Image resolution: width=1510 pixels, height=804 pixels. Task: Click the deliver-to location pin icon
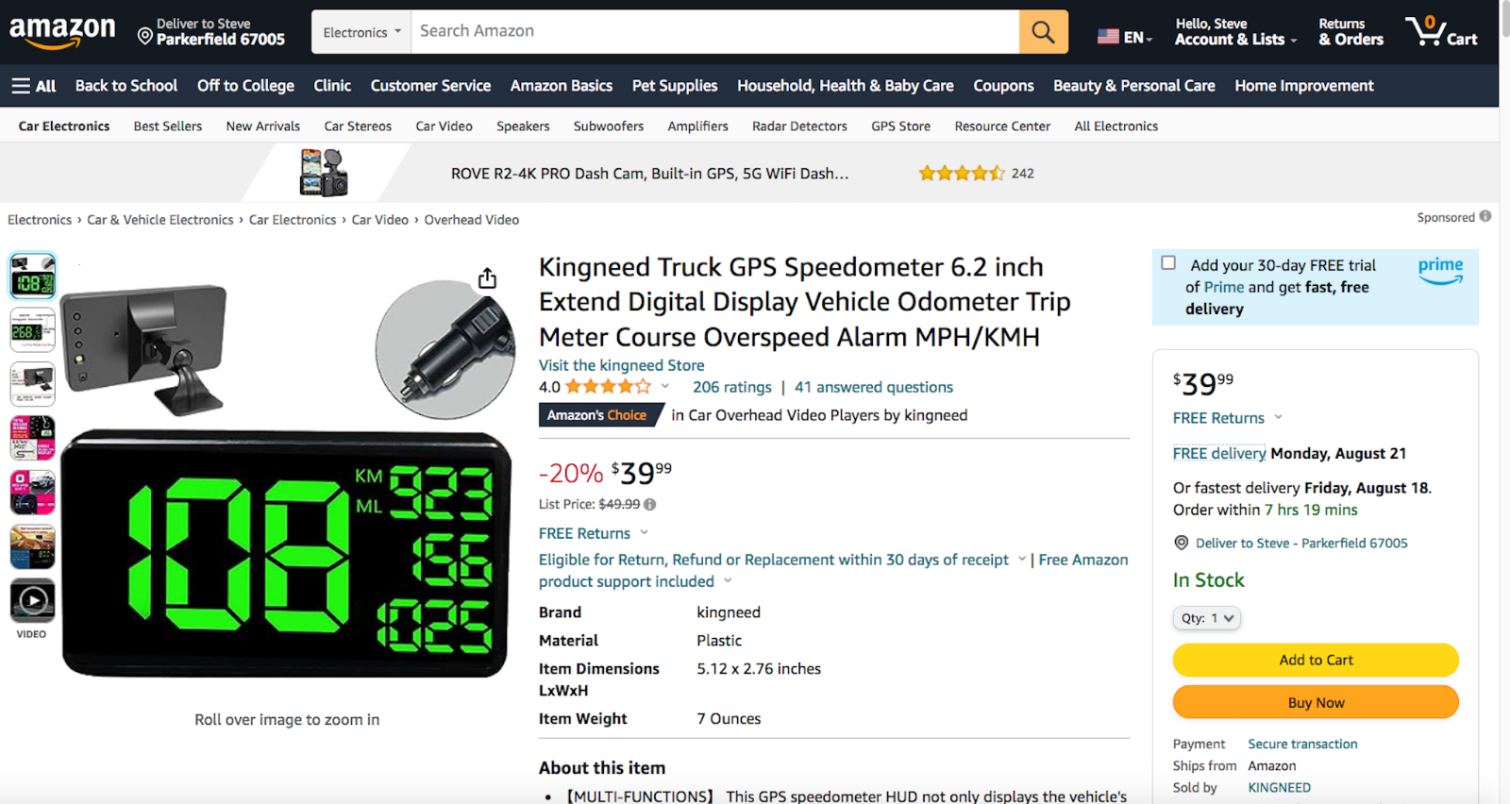pyautogui.click(x=145, y=37)
